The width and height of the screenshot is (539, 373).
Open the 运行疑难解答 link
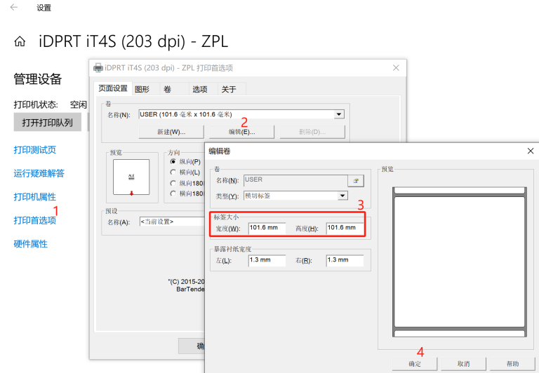click(39, 173)
